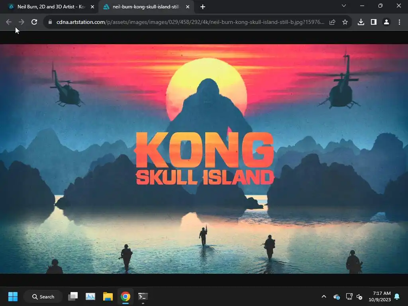The image size is (408, 306).
Task: Minimize the Chrome window
Action: 362,6
